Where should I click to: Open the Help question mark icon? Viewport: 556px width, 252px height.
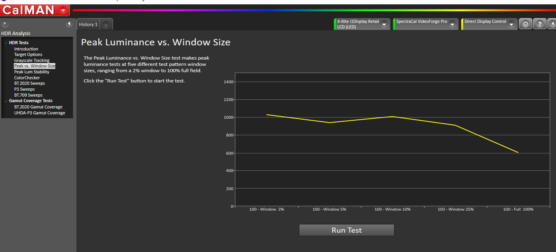(539, 24)
